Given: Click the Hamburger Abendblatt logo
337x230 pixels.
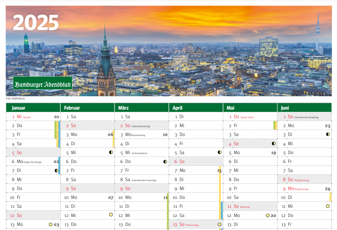Looking at the screenshot, I should pos(43,84).
